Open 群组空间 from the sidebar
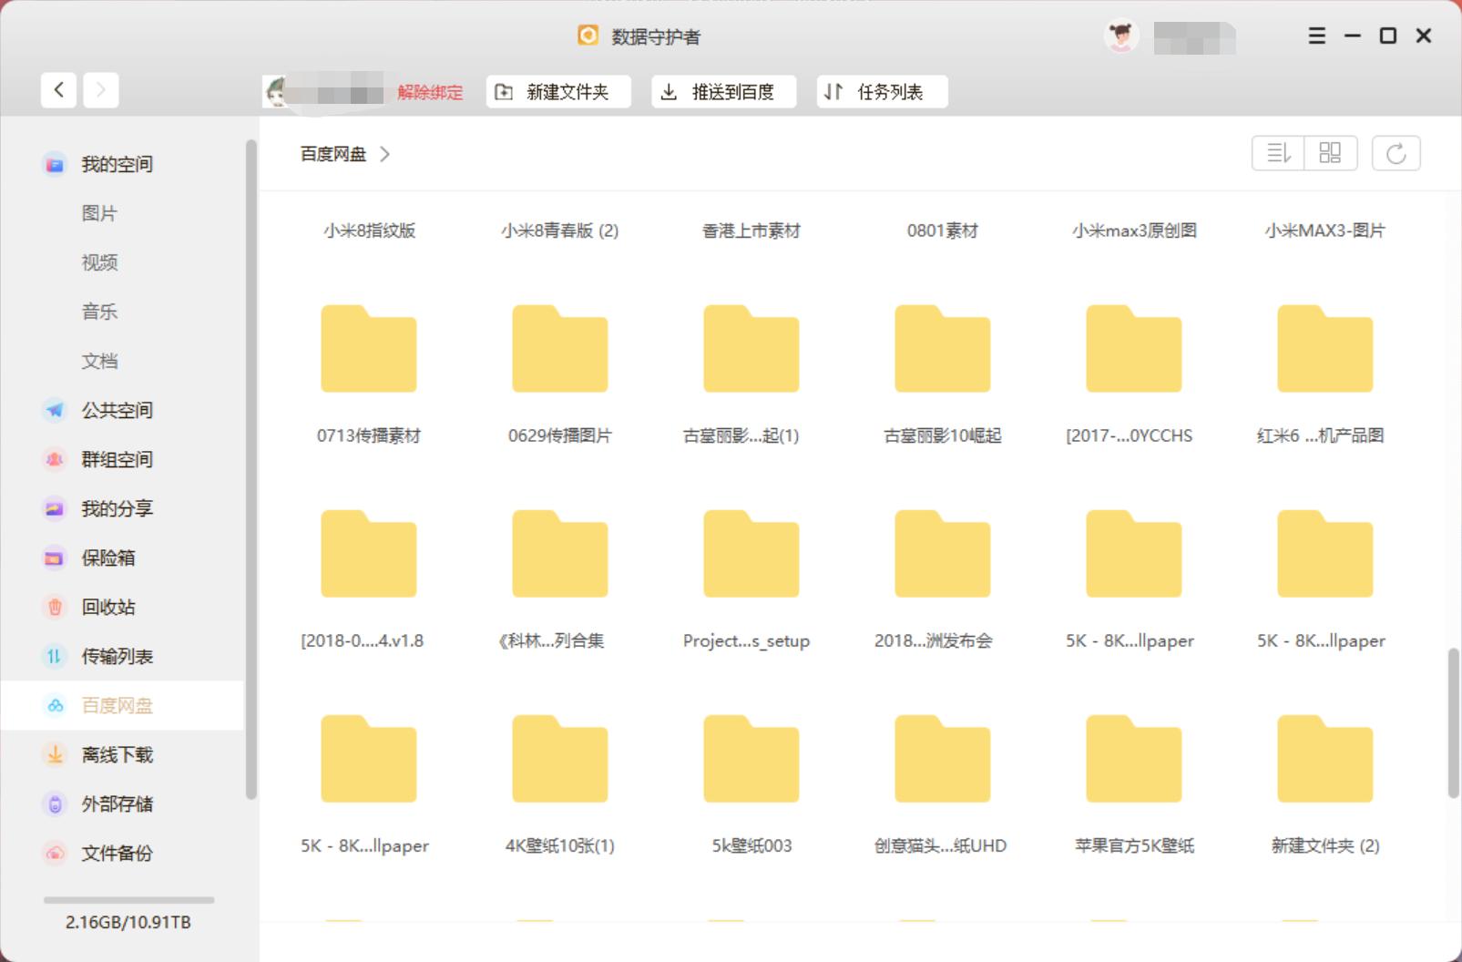 click(116, 459)
